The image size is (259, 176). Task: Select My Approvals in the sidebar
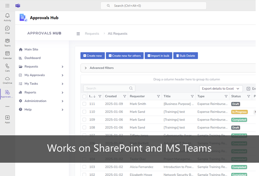pos(32,75)
